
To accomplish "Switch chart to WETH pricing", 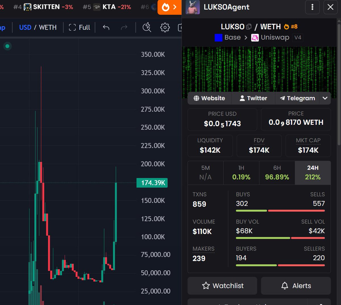I will pyautogui.click(x=48, y=28).
